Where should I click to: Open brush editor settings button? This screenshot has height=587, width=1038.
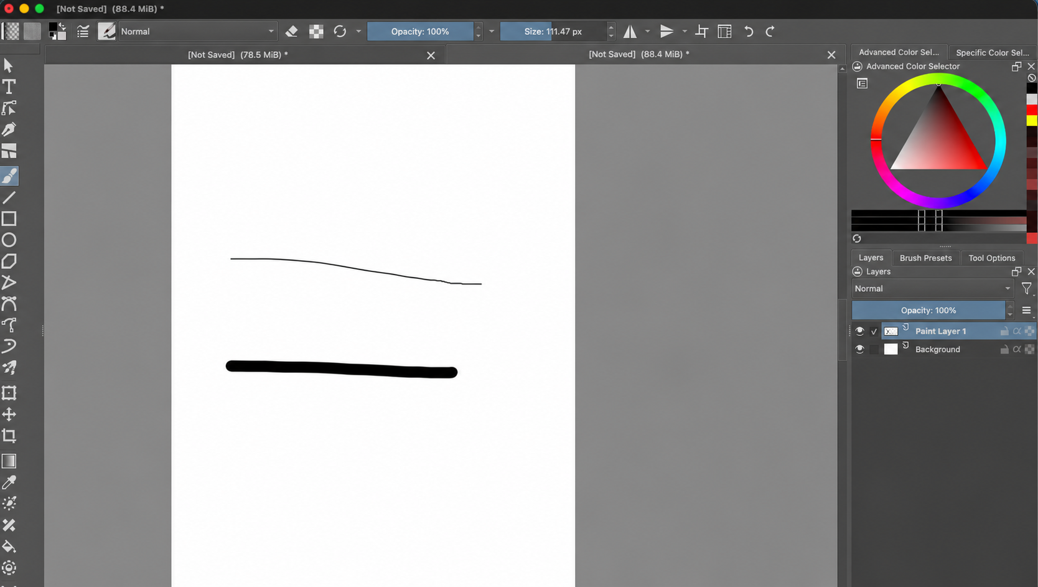(83, 31)
